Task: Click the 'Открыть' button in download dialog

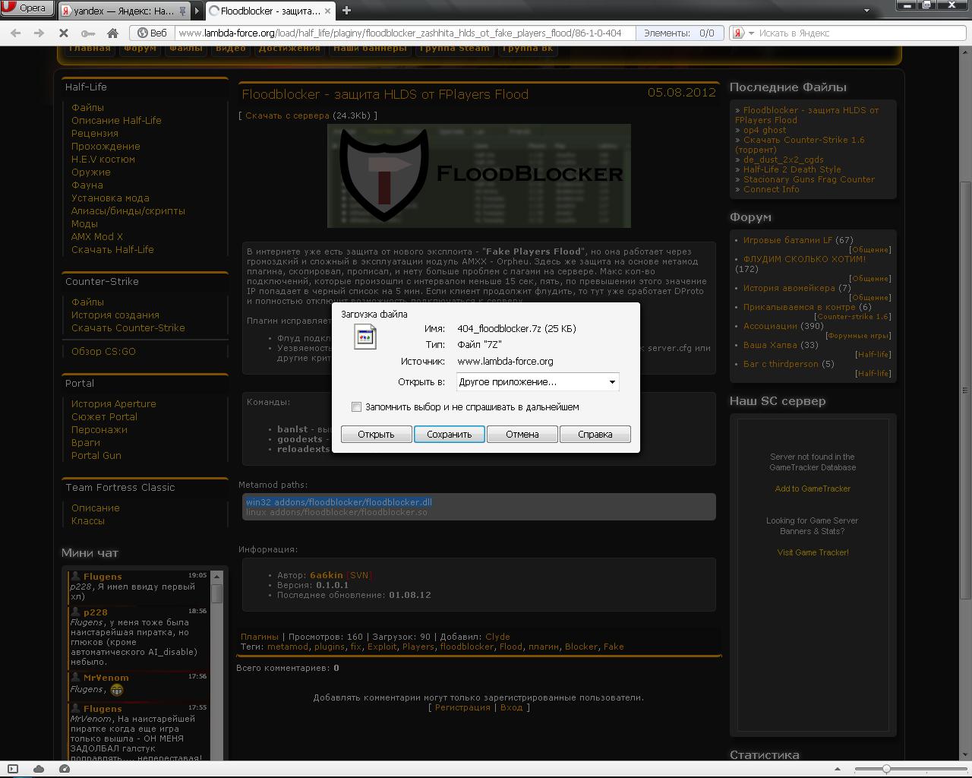Action: pos(376,435)
